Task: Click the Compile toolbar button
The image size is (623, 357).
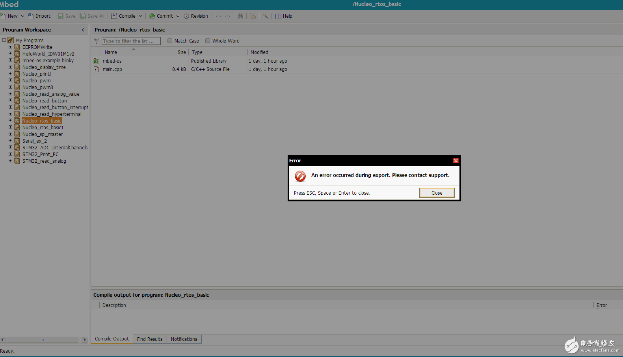Action: [x=123, y=16]
